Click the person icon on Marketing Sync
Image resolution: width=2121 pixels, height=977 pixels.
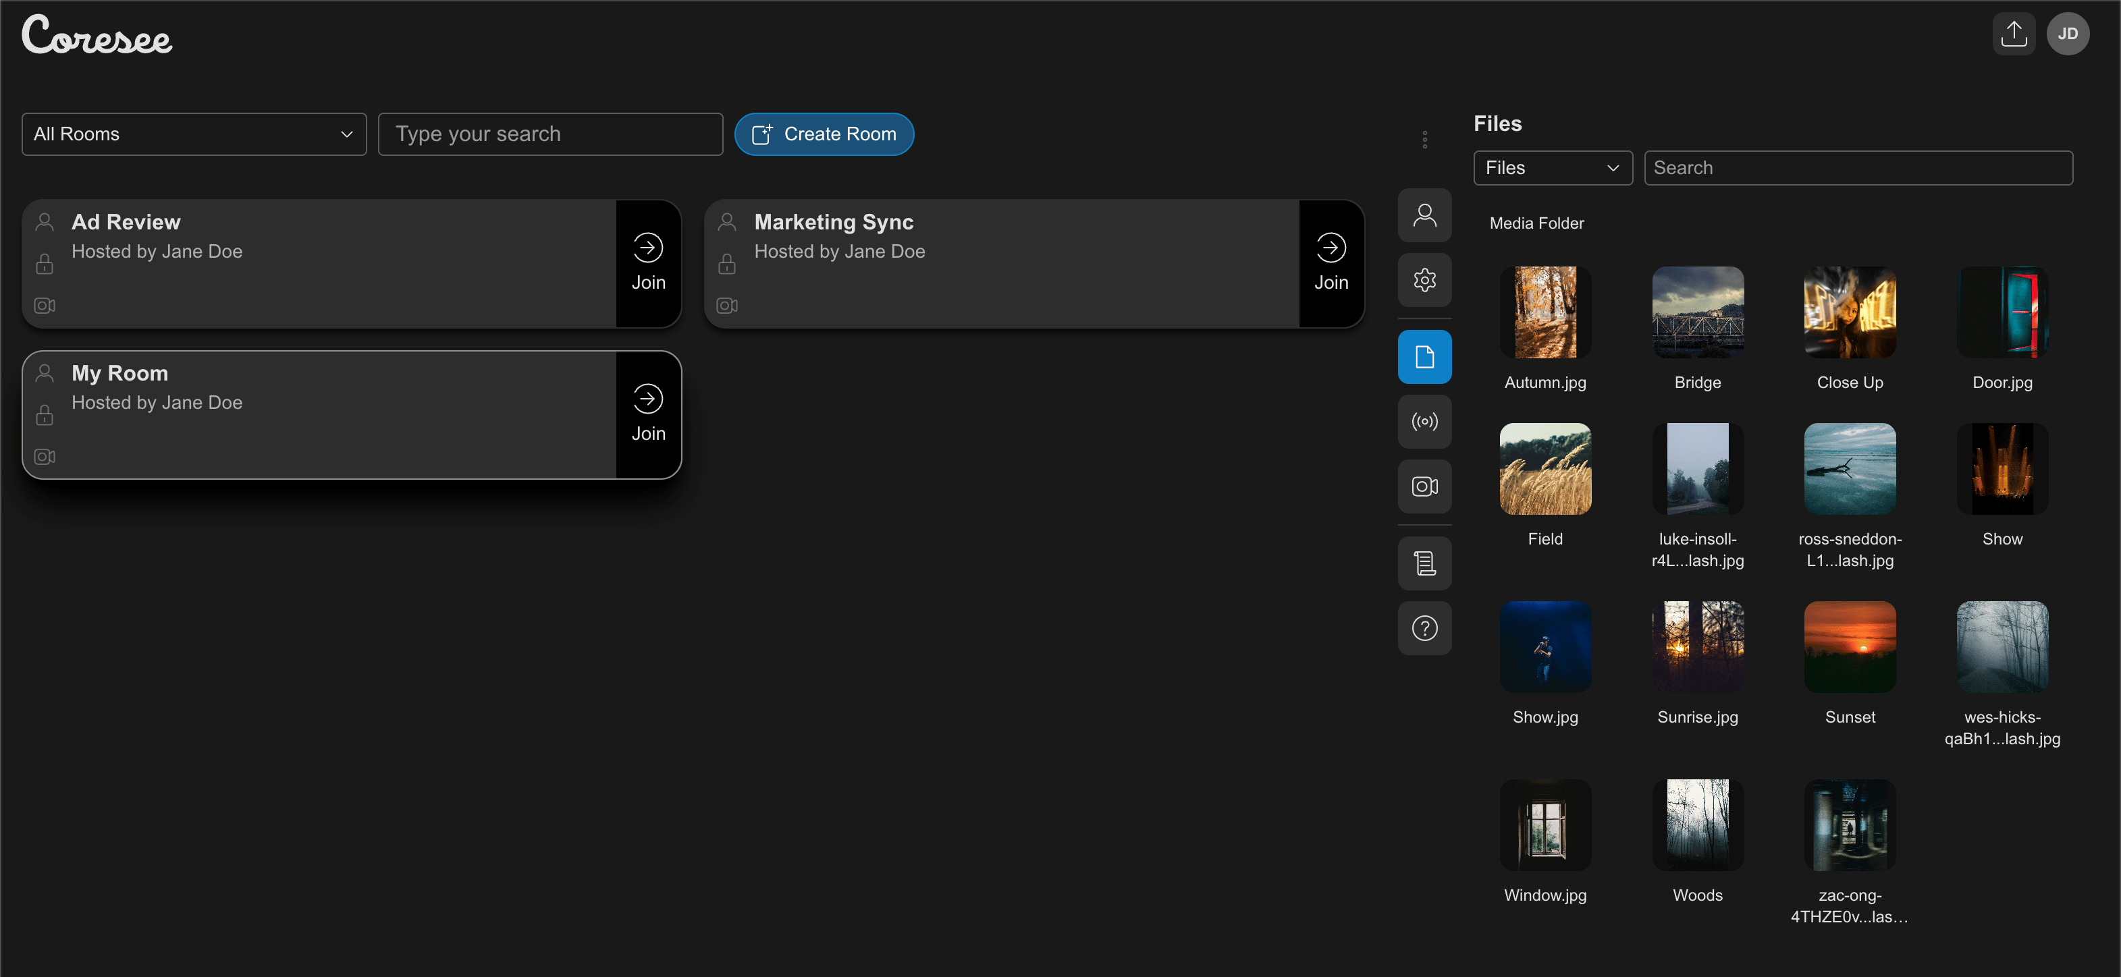(727, 221)
